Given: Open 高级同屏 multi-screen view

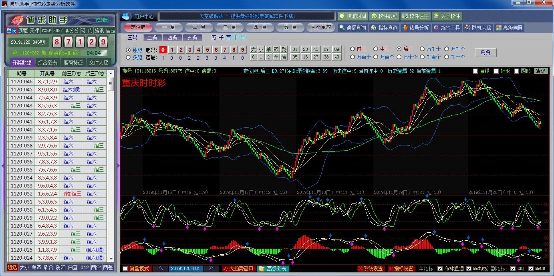Looking at the screenshot, I should pyautogui.click(x=509, y=28).
